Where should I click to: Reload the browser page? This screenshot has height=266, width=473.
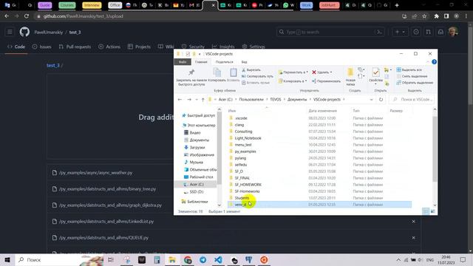27,16
